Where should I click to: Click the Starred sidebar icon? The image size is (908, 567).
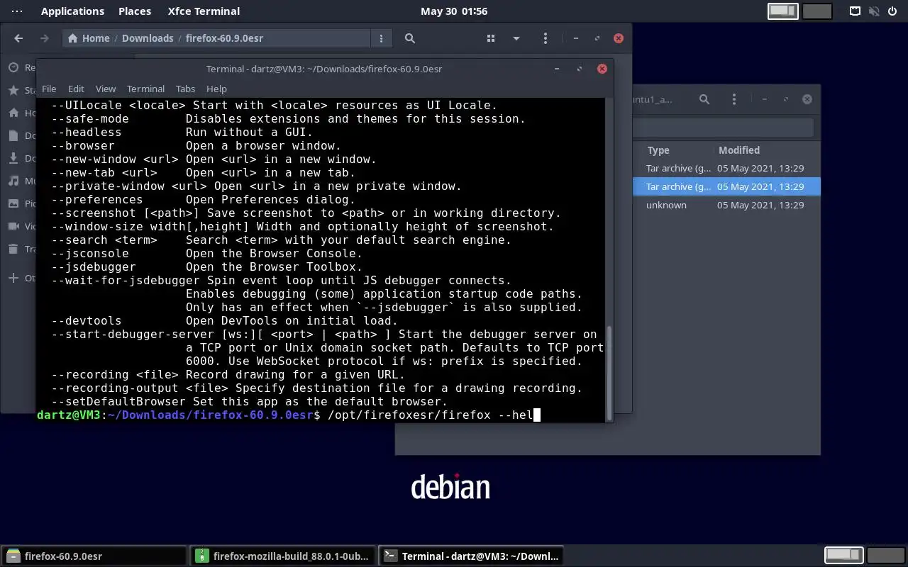click(13, 90)
